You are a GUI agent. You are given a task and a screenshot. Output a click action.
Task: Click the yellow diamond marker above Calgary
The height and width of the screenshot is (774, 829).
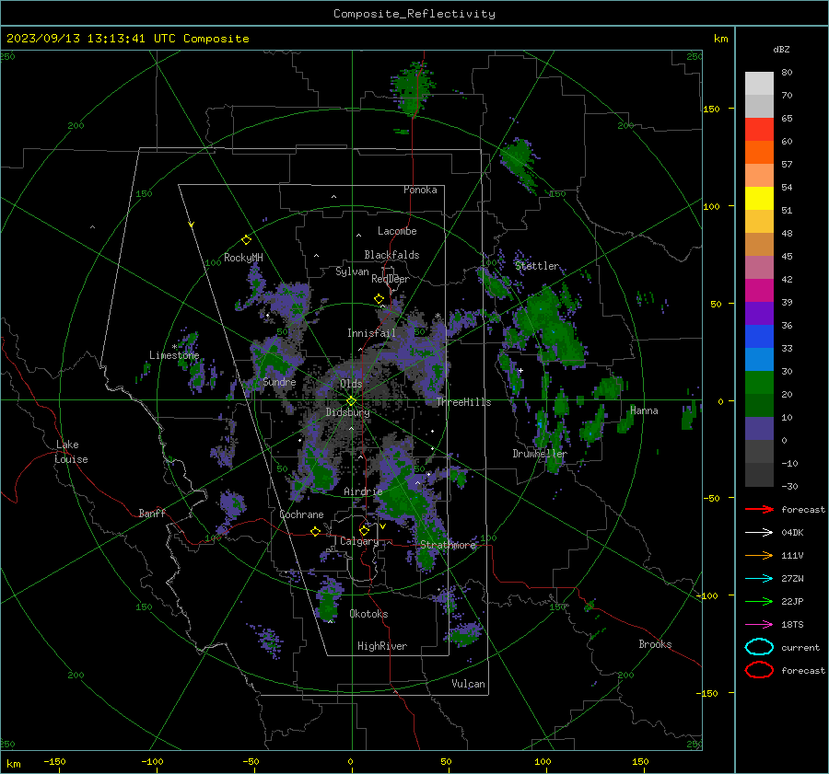364,530
